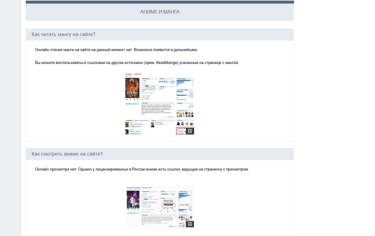Viewport: 375px width, 236px height.
Task: Select the "АНИМЕ И МАНГА" category heading
Action: pos(160,12)
